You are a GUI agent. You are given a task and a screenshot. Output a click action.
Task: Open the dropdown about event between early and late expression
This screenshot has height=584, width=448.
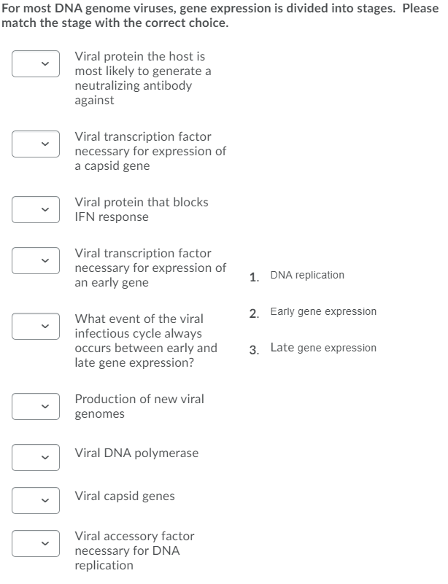click(x=36, y=325)
